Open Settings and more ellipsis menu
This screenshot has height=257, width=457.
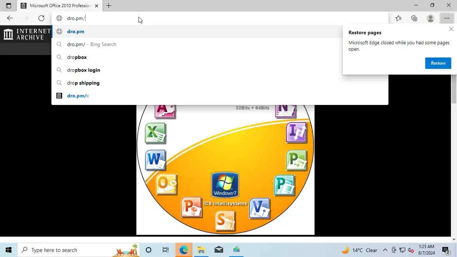[x=447, y=18]
